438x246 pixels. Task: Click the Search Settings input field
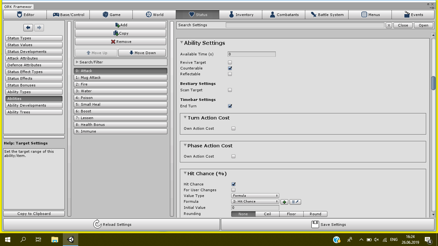click(x=305, y=25)
